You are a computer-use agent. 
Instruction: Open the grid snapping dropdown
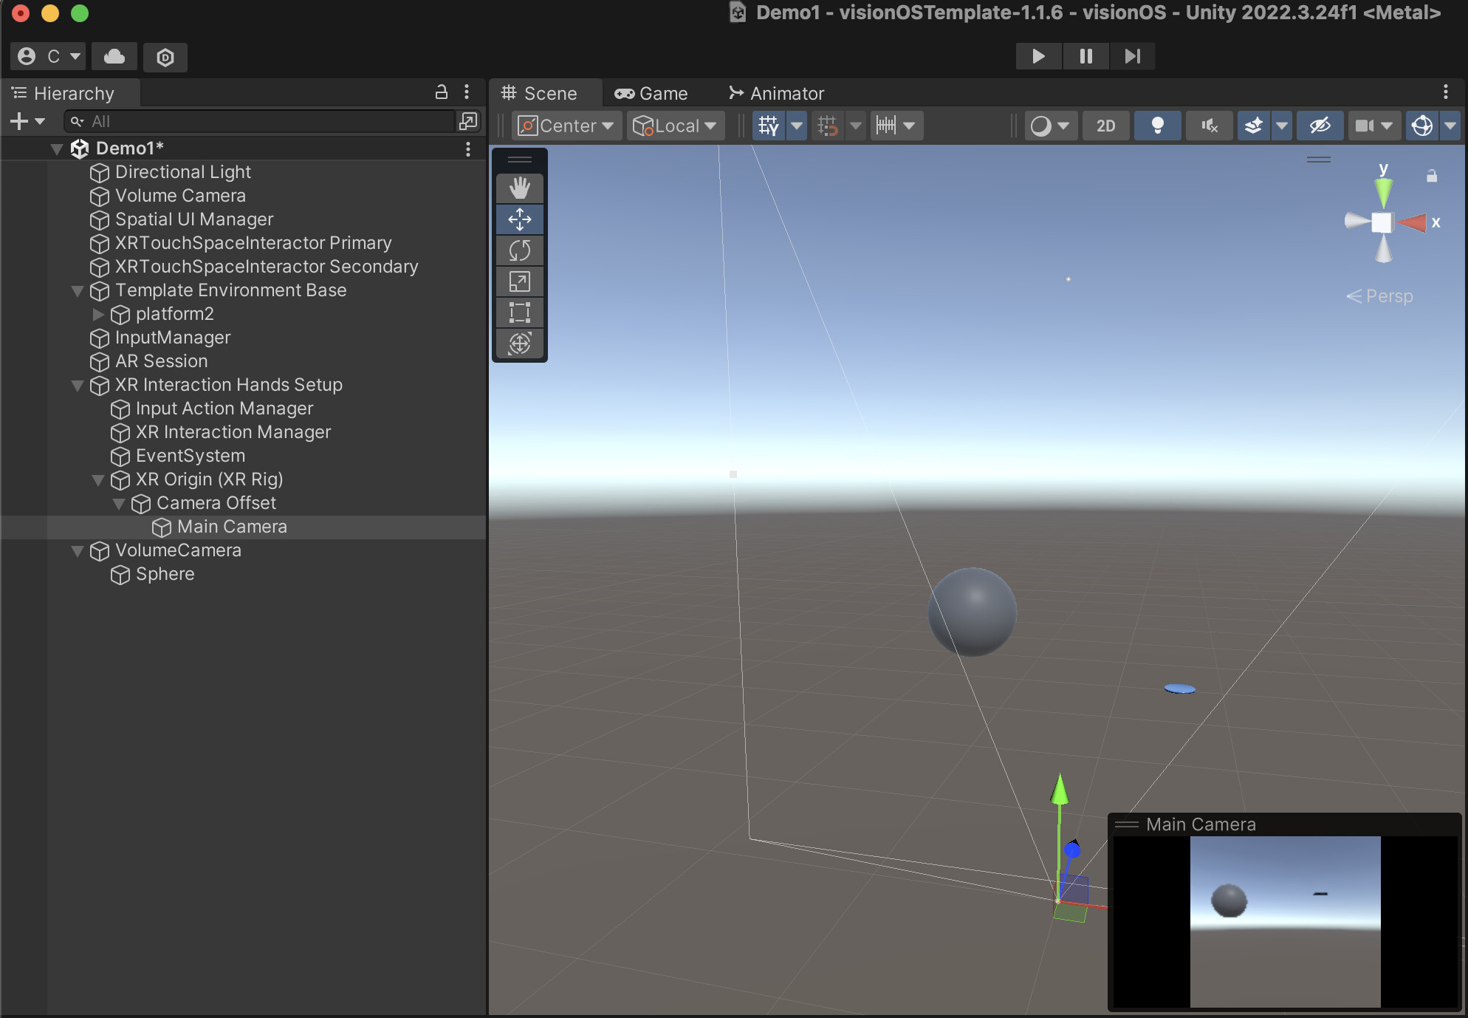point(854,126)
